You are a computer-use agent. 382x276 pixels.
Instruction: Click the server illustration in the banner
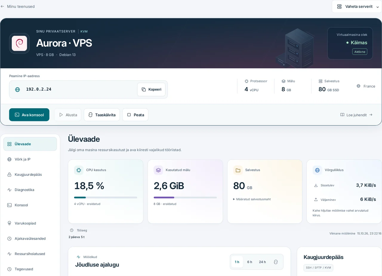coord(295,48)
